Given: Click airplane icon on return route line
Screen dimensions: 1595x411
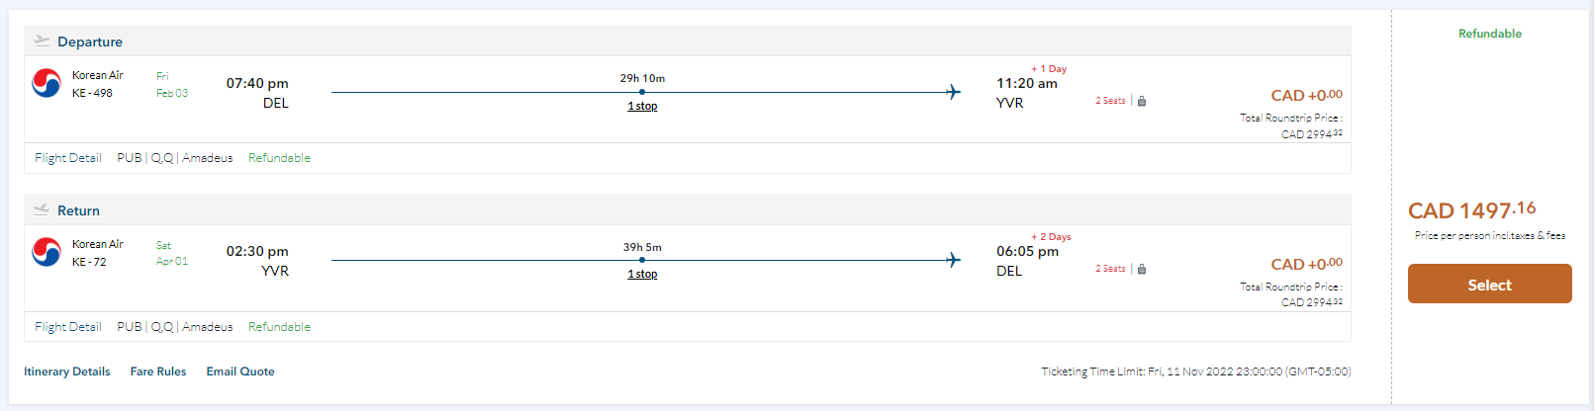Looking at the screenshot, I should coord(953,260).
